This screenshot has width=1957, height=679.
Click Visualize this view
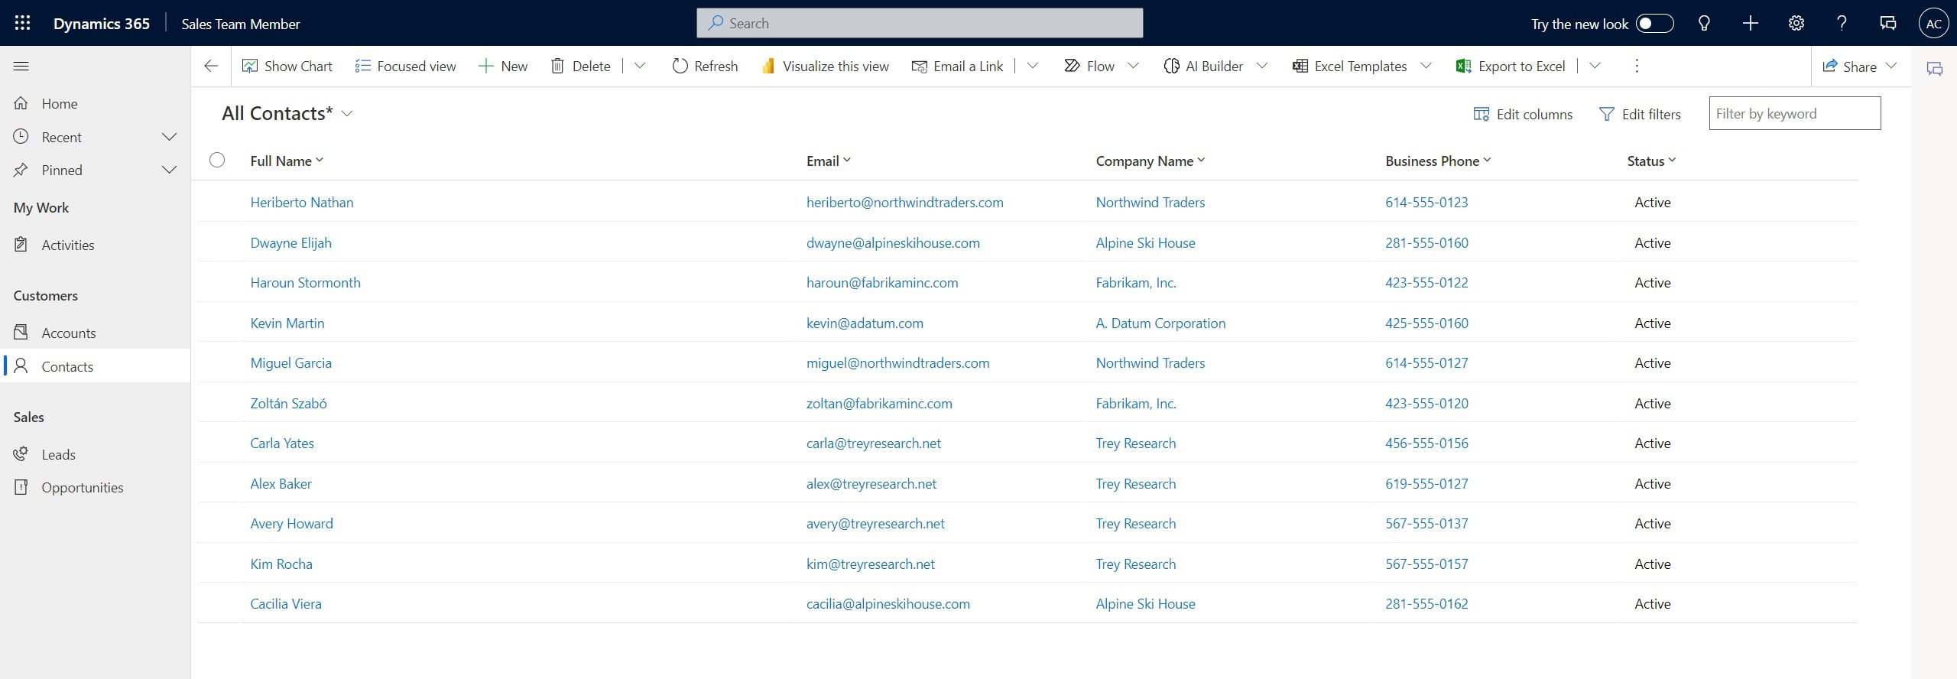[x=825, y=66]
